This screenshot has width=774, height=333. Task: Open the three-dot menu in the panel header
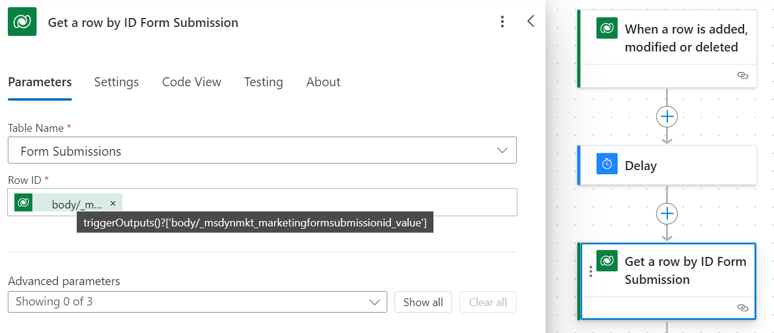click(x=502, y=22)
